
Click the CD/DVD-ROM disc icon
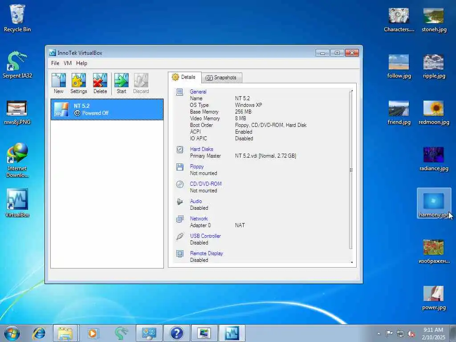click(x=180, y=184)
